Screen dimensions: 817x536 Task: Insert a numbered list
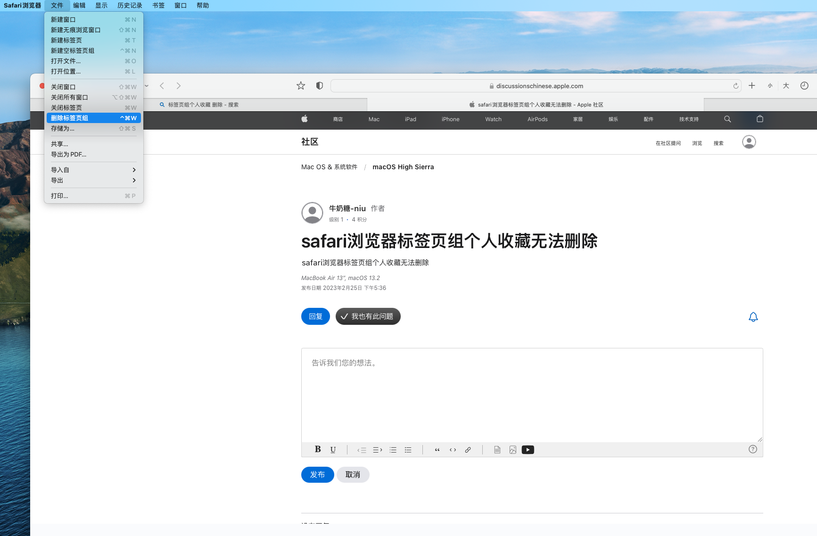tap(393, 450)
